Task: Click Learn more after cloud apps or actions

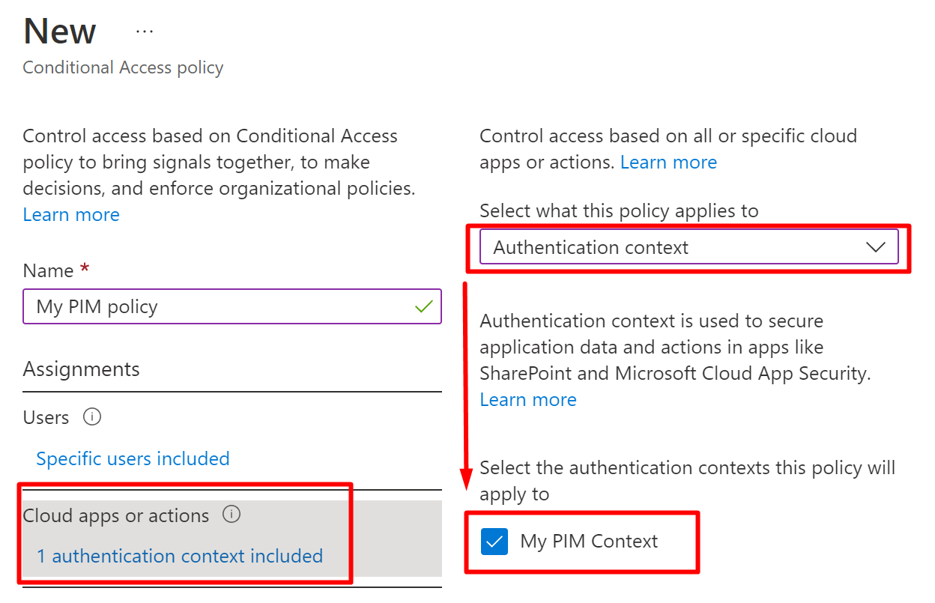Action: (668, 163)
